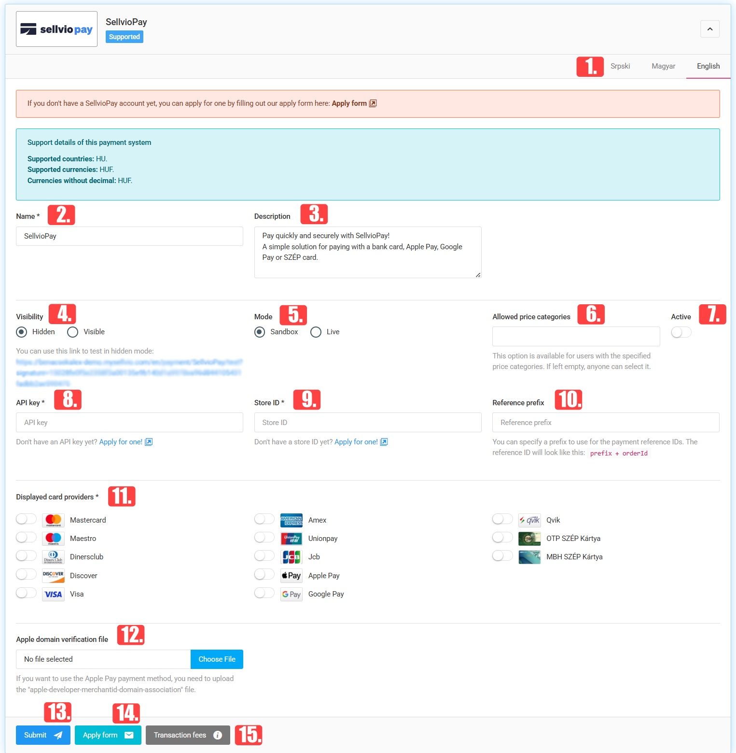
Task: Choose Live mode
Action: (316, 332)
